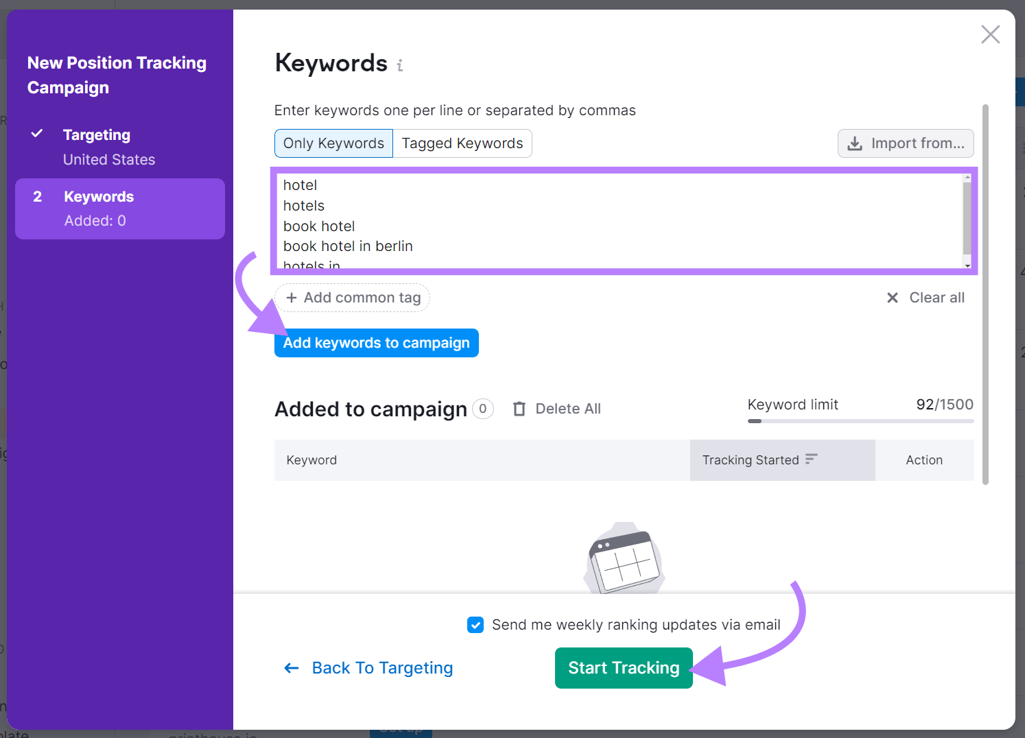Open the Import from menu
The width and height of the screenshot is (1025, 738).
(x=906, y=143)
